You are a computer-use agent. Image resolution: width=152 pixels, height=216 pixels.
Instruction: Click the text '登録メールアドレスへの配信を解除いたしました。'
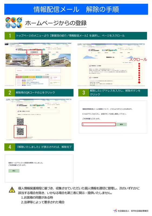click(x=26, y=163)
